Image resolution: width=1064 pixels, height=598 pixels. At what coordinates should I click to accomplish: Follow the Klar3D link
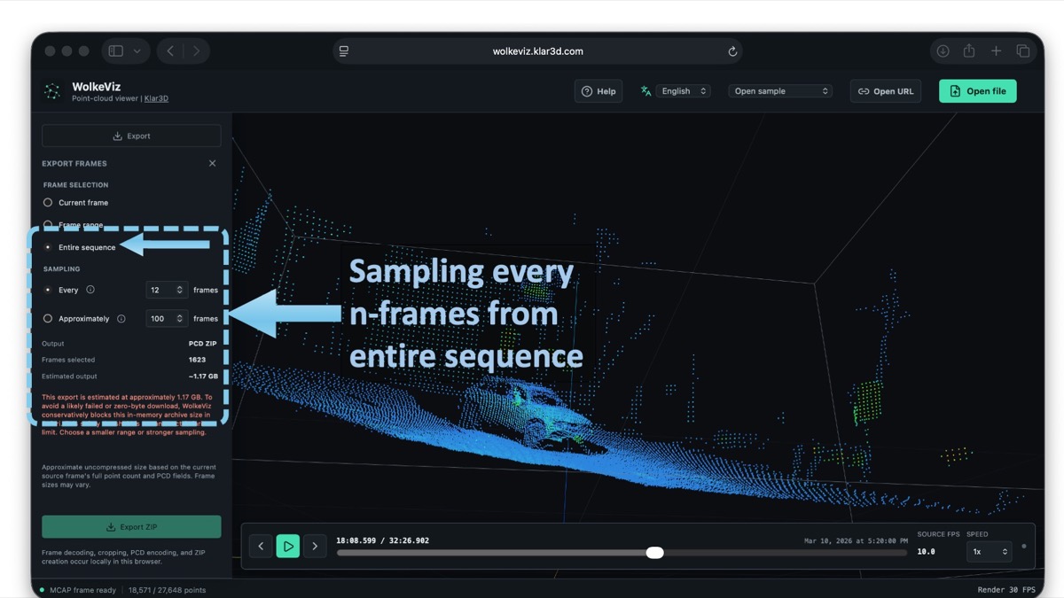pos(156,98)
